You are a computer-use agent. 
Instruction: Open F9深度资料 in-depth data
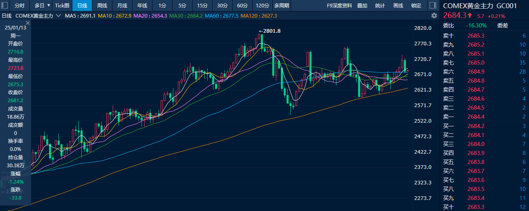339,6
